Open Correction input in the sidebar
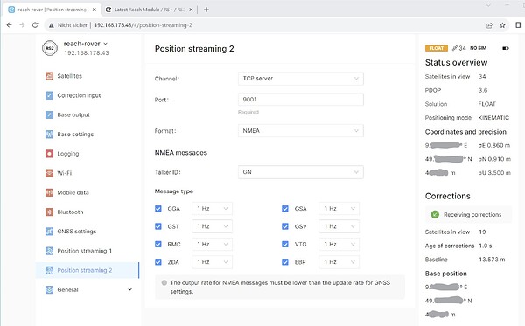525x326 pixels. pyautogui.click(x=79, y=95)
